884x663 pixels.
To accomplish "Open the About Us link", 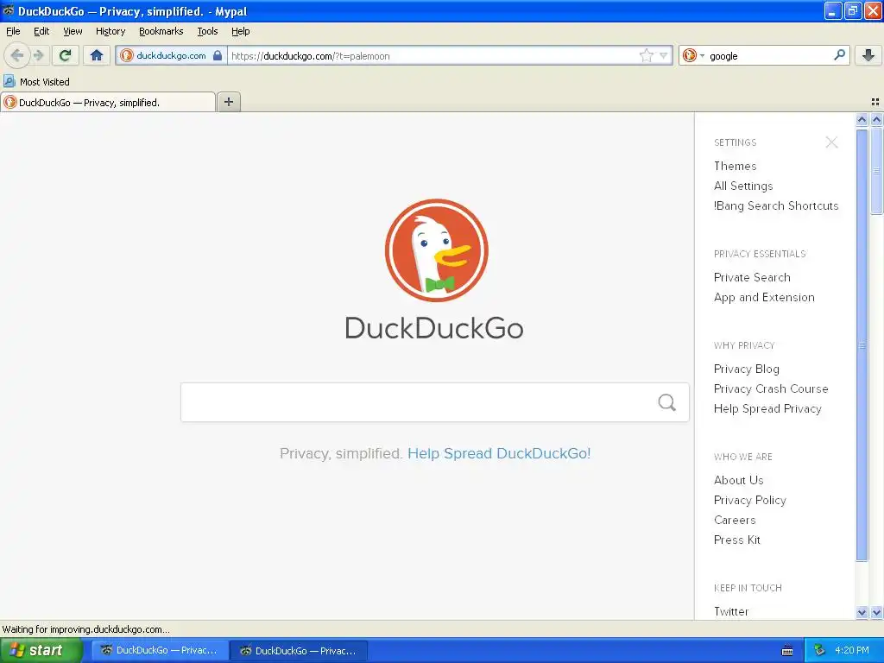I will coord(739,480).
